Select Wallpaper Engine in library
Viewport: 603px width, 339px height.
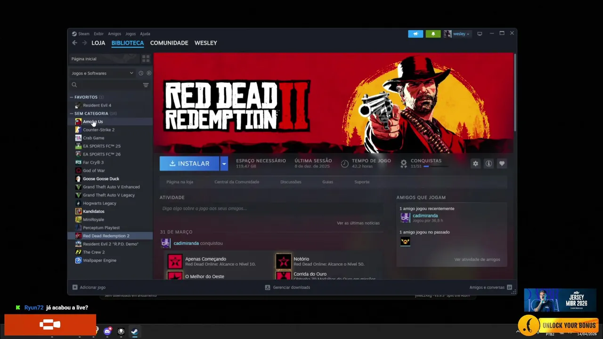tap(111, 260)
